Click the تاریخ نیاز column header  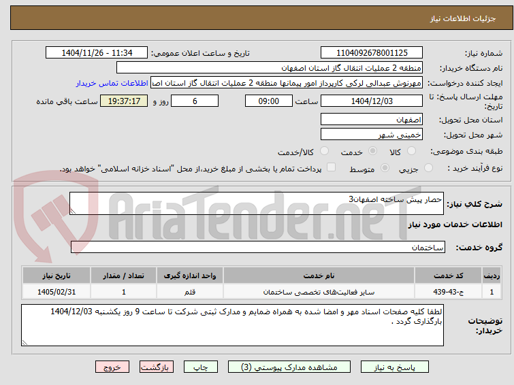pos(57,275)
